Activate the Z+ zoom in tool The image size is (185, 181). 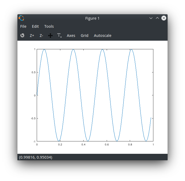(x=32, y=36)
